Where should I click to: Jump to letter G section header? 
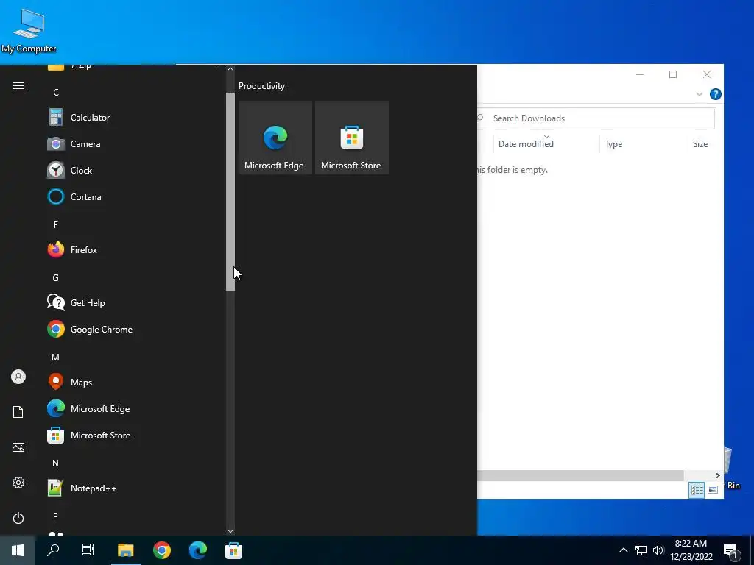point(56,277)
